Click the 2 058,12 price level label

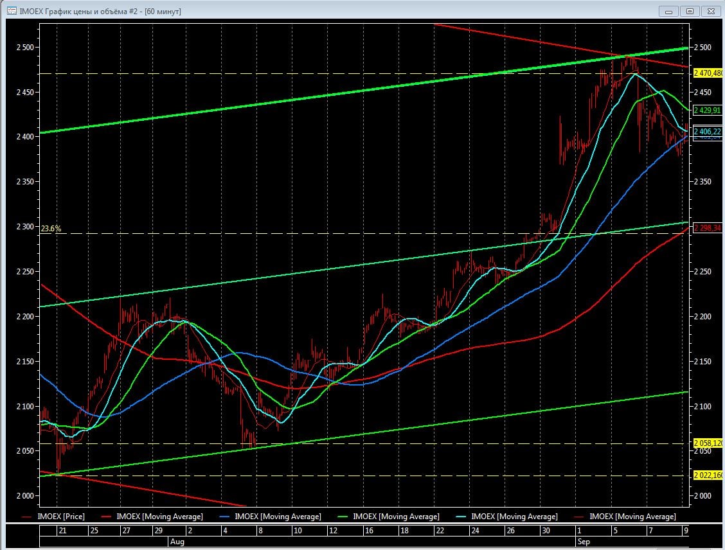[x=708, y=443]
